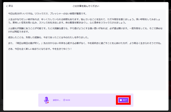Click the clock icon beside 00:08
The image size is (171, 112).
[64, 100]
